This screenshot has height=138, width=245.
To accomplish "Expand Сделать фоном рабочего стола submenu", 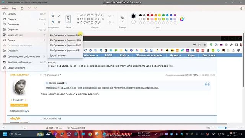I will coord(24,56).
